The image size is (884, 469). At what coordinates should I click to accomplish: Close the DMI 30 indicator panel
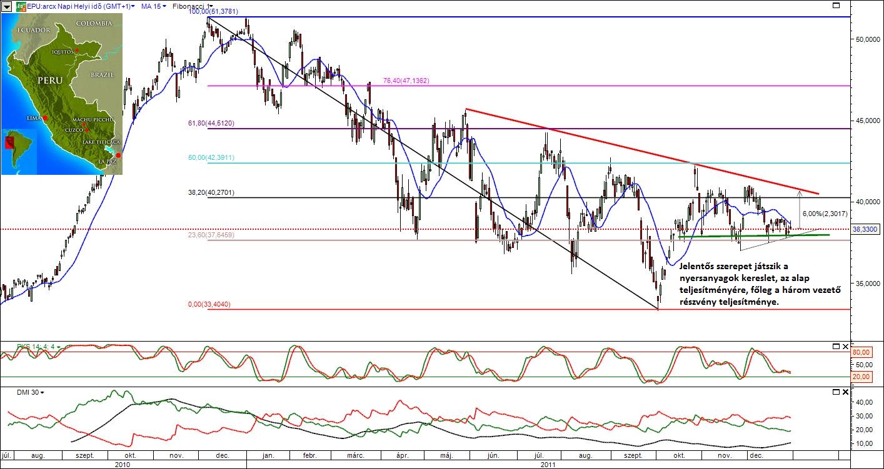pyautogui.click(x=846, y=392)
